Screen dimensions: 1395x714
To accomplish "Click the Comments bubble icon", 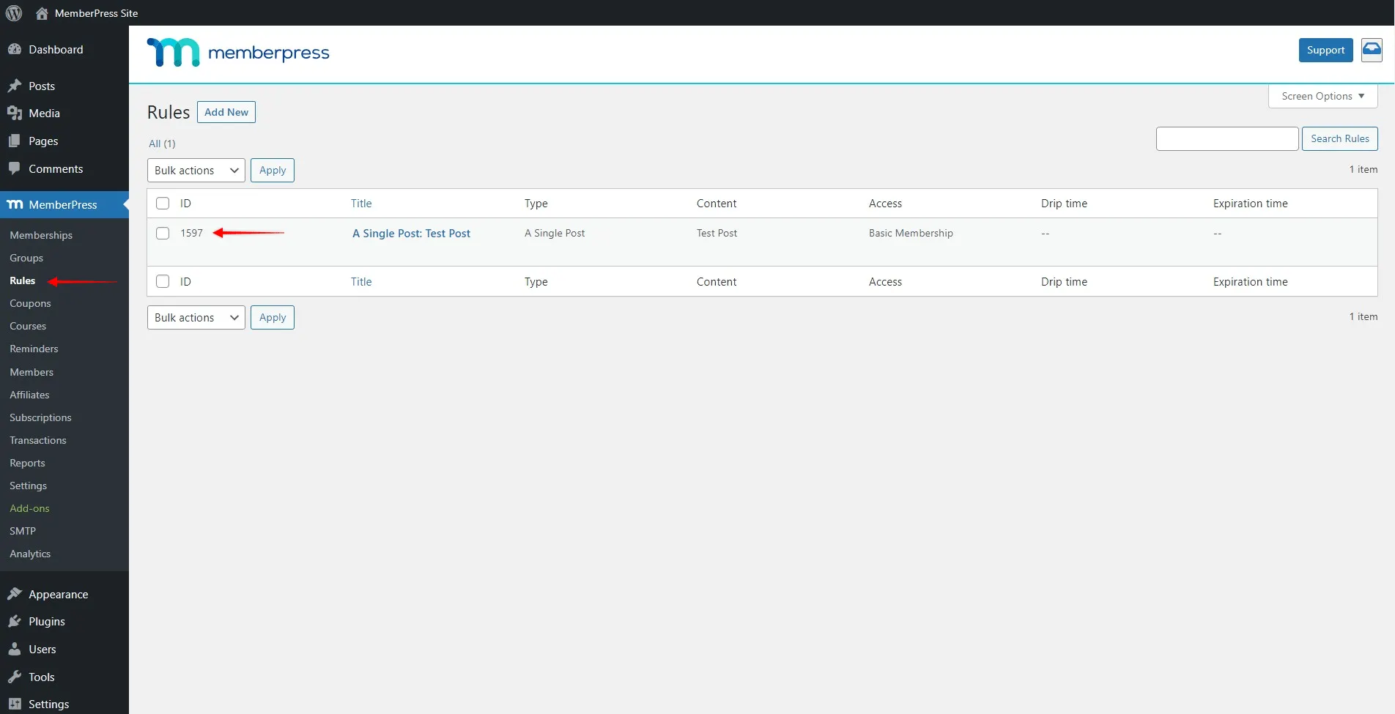I will pos(15,168).
